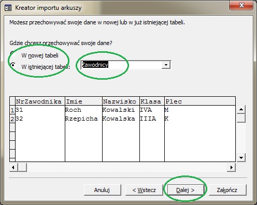Select the 'W istniejącej tabeli' radio option
The image size is (257, 205).
coord(13,65)
